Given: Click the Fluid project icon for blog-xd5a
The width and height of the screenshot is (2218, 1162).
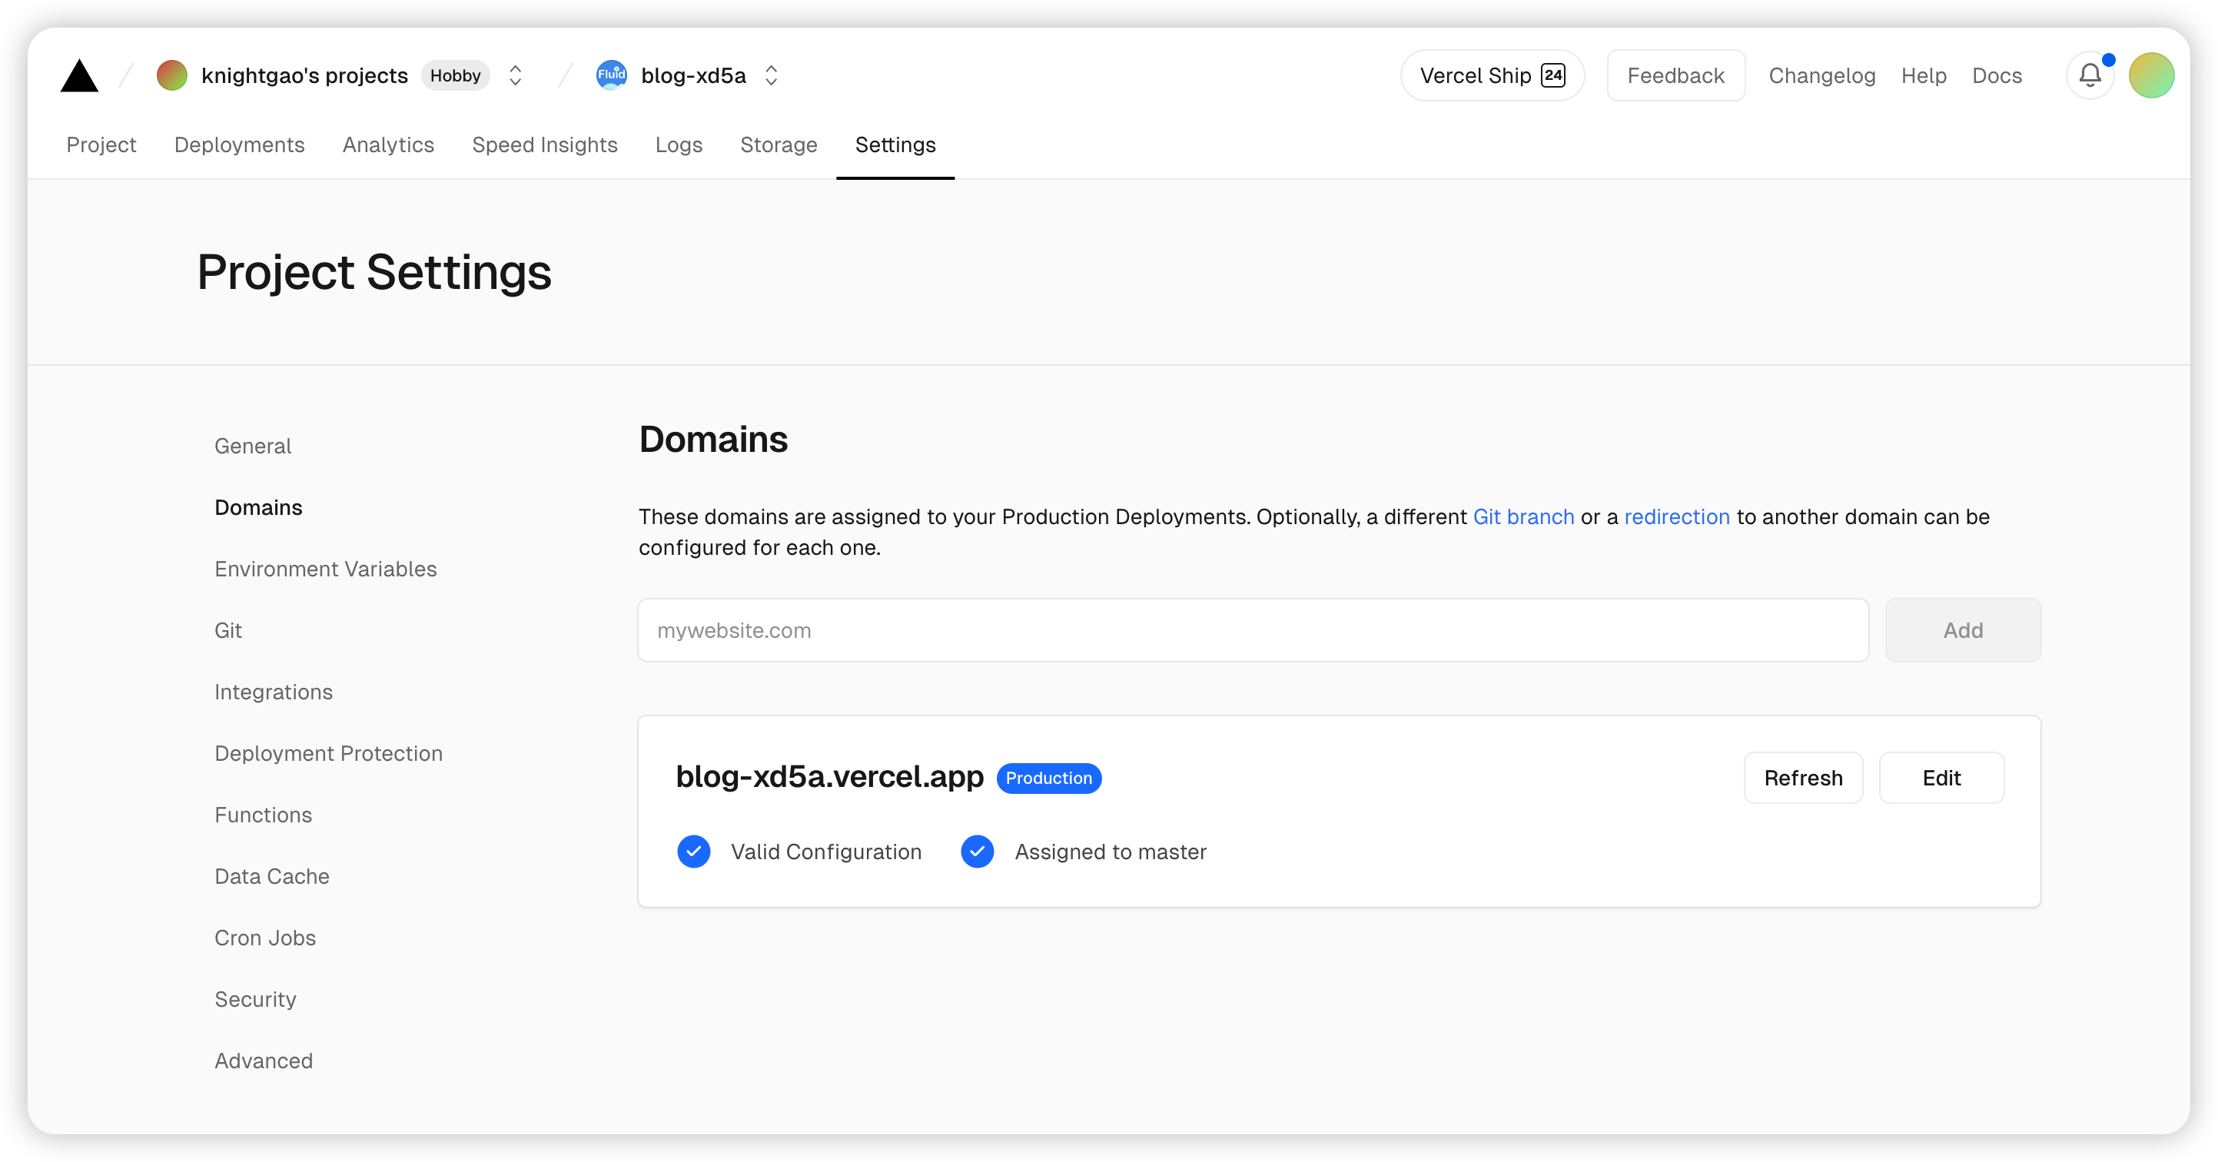Looking at the screenshot, I should (x=611, y=76).
